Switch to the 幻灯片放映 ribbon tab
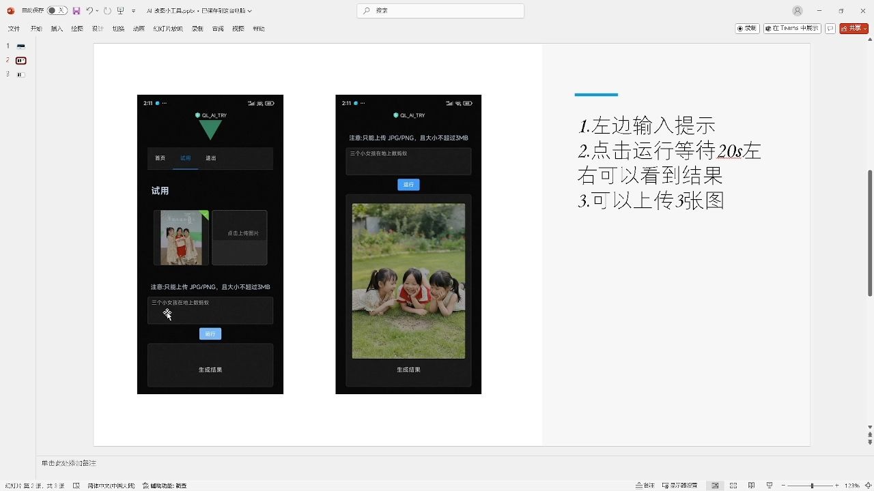874x491 pixels. [168, 29]
